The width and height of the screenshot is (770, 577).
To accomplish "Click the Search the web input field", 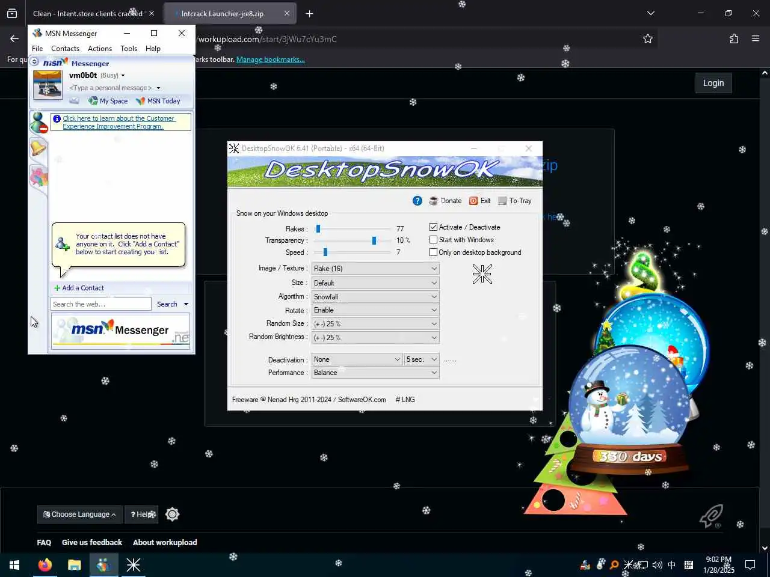I will (100, 304).
